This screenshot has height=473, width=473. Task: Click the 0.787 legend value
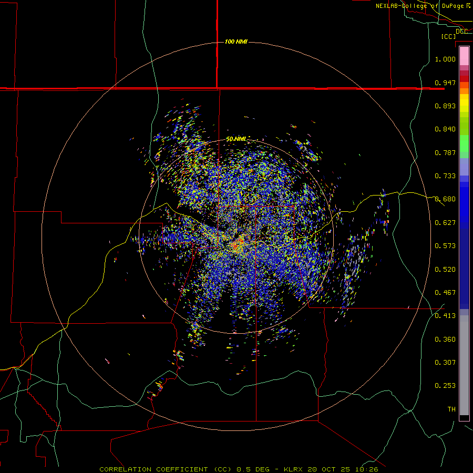[x=445, y=152]
